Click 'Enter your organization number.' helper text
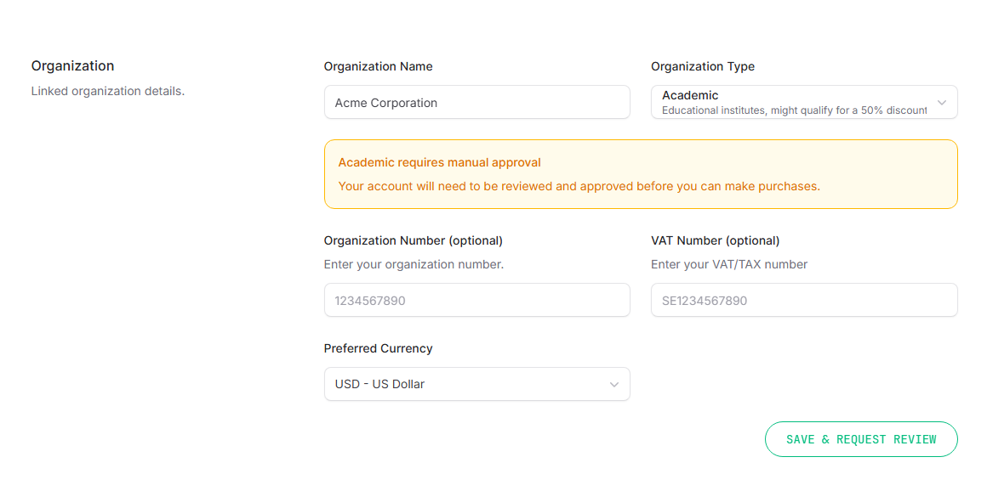The height and width of the screenshot is (491, 987). tap(414, 265)
